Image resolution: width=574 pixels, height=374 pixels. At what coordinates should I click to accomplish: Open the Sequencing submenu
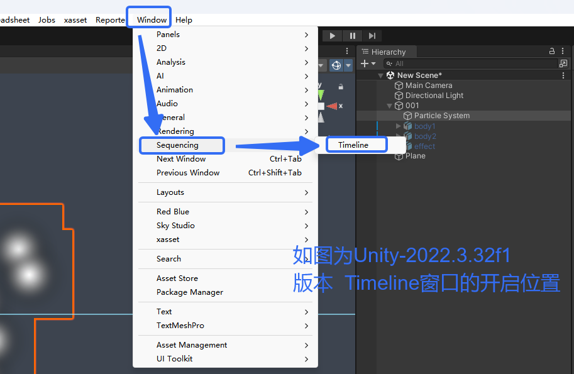tap(225, 145)
